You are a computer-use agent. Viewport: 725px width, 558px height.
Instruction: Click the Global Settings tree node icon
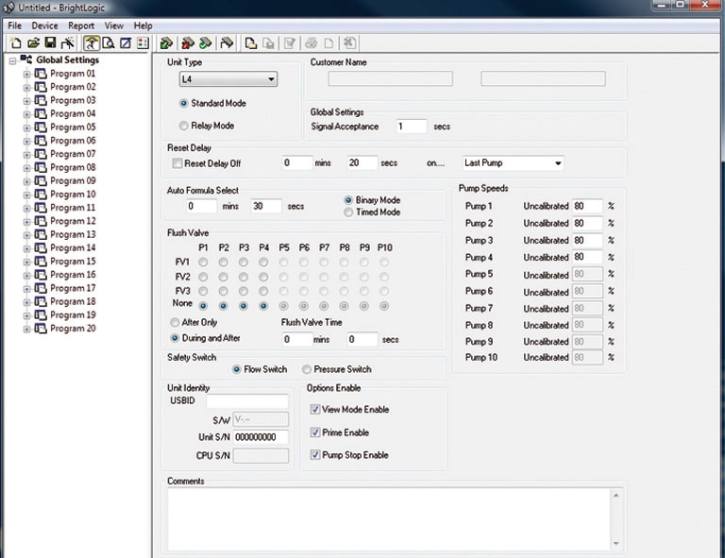pyautogui.click(x=26, y=59)
